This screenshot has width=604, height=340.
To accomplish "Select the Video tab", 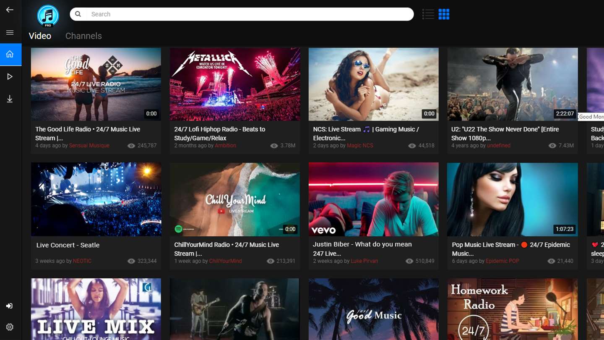I will coord(40,36).
